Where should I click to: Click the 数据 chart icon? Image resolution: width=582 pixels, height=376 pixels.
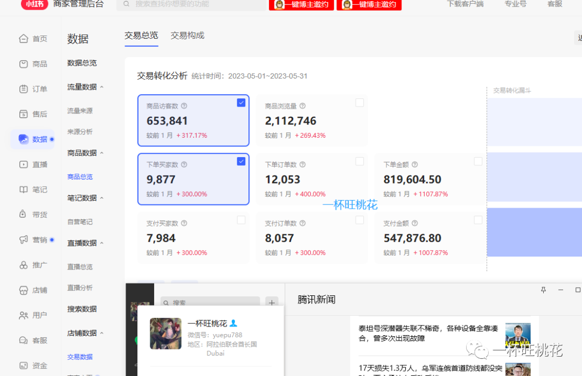23,139
